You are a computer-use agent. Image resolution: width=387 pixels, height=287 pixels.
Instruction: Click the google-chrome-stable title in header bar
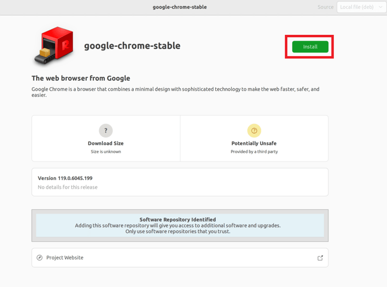click(x=180, y=7)
